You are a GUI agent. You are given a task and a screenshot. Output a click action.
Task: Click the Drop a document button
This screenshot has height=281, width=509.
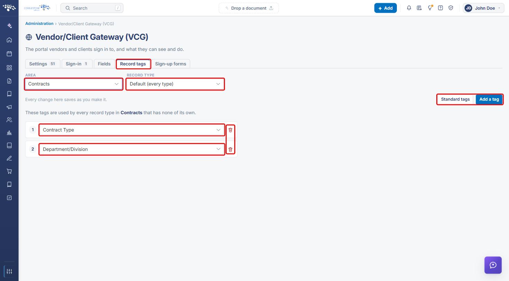(x=249, y=8)
